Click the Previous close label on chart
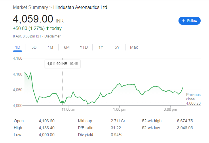 coord(193,97)
